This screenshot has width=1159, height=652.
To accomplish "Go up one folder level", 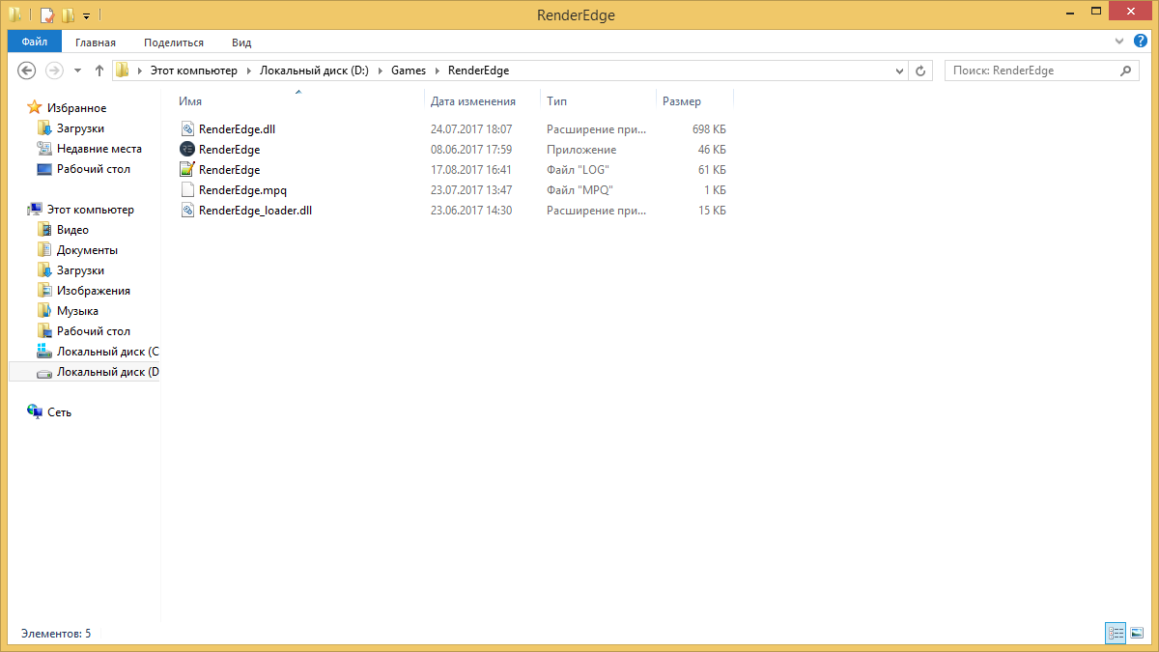I will tap(99, 71).
